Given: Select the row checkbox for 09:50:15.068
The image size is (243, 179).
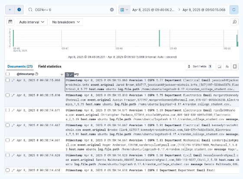Looking at the screenshot, I should (x=8, y=80).
